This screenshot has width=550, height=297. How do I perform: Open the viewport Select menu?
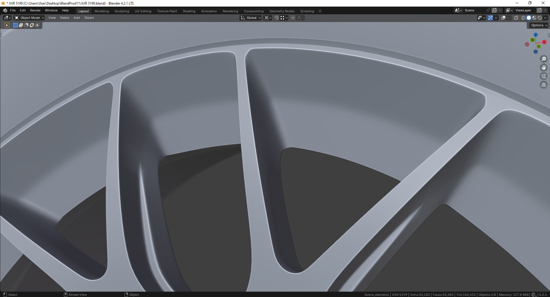65,18
